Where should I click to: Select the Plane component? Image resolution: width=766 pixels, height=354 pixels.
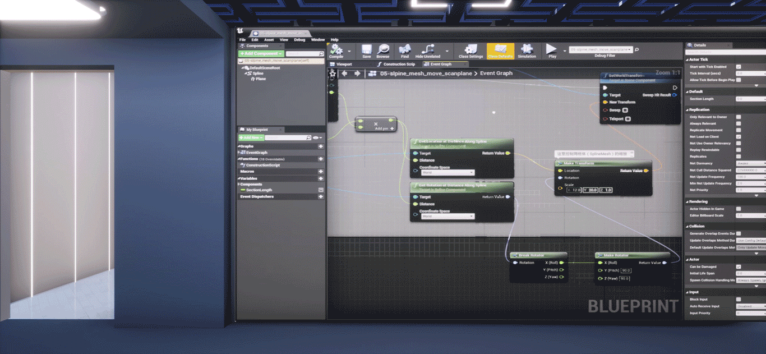coord(259,79)
